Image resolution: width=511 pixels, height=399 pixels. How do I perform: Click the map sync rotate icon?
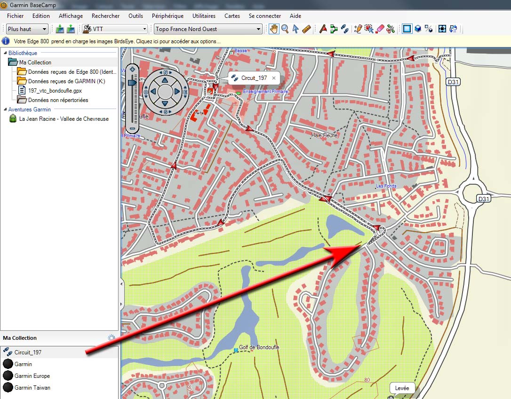pos(453,29)
